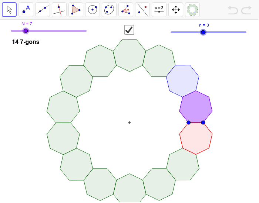The image size is (259, 203).
Task: Click the right blue point on the red segment
Action: [x=203, y=123]
